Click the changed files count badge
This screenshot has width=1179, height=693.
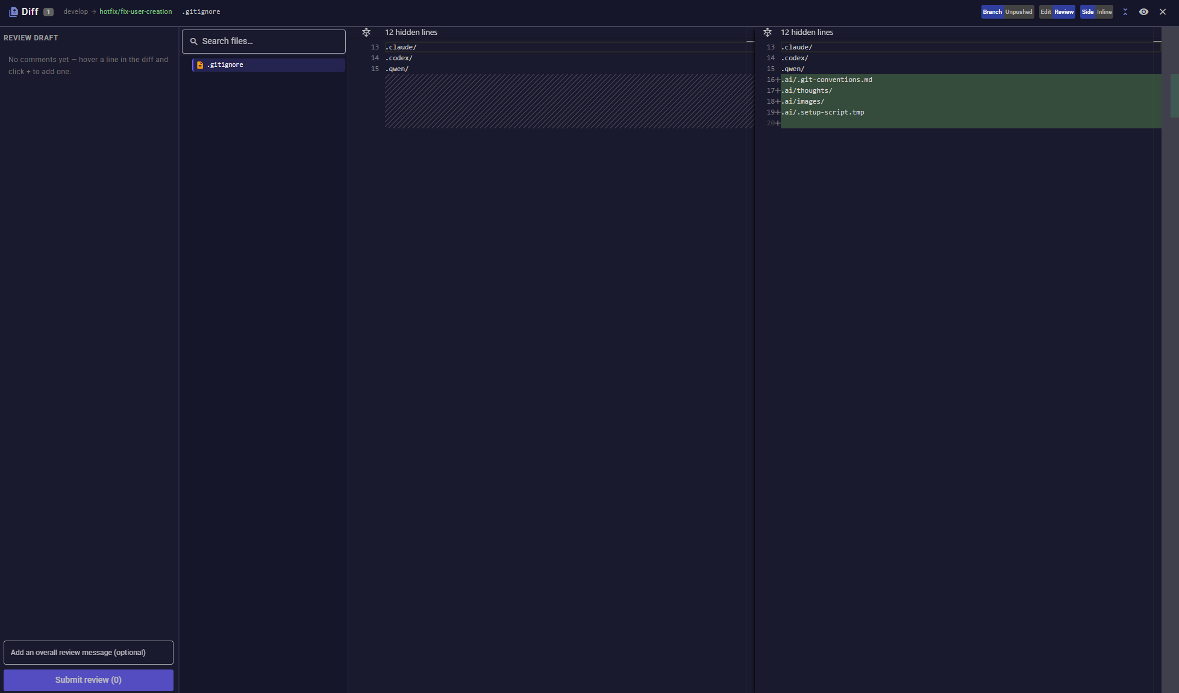(x=48, y=12)
